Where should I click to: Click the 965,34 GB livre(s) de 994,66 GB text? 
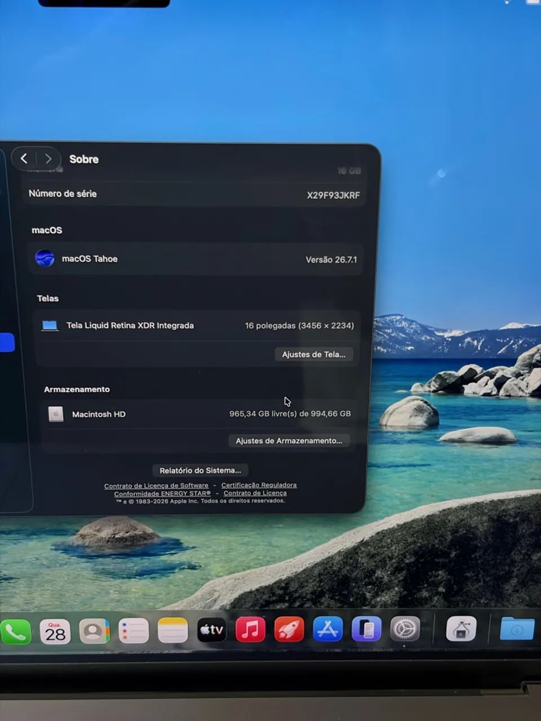point(290,413)
